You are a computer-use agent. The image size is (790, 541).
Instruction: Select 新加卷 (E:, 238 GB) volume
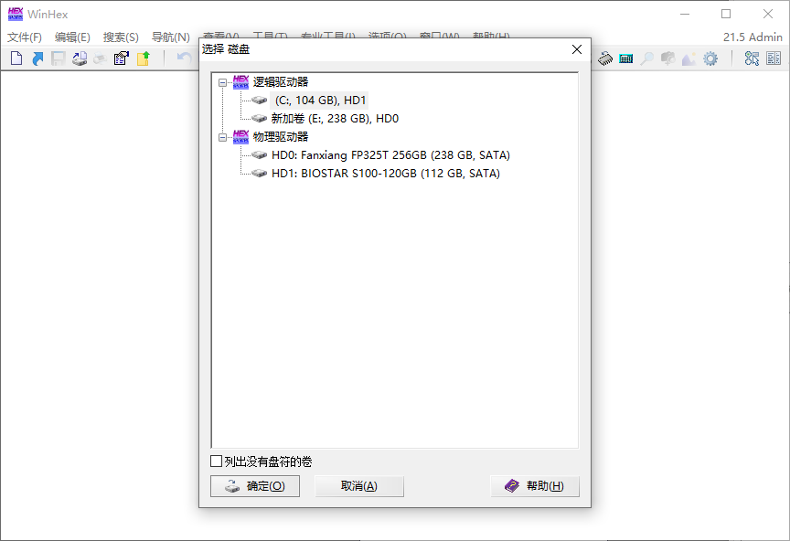pos(335,119)
